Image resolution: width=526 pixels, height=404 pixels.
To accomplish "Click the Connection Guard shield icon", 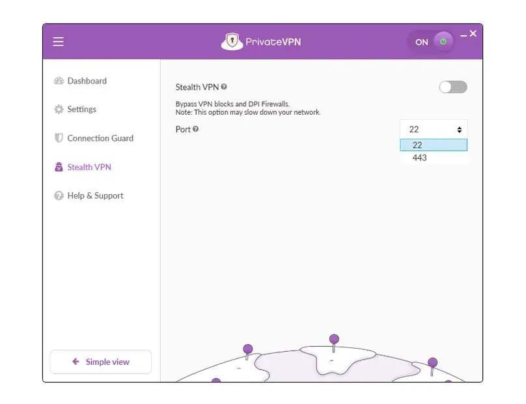I will click(59, 138).
